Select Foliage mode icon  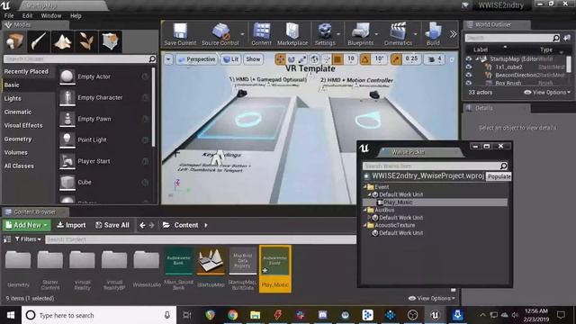click(x=86, y=41)
